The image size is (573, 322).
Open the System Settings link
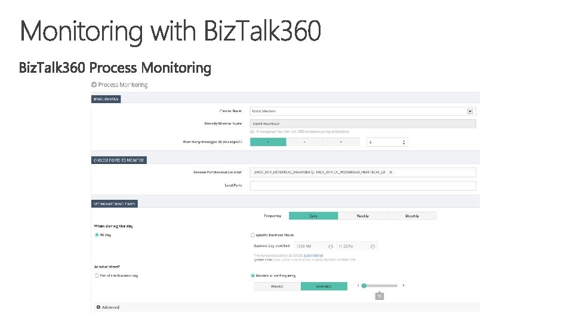point(313,256)
